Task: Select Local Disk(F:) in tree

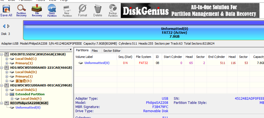Action: click(x=31, y=99)
